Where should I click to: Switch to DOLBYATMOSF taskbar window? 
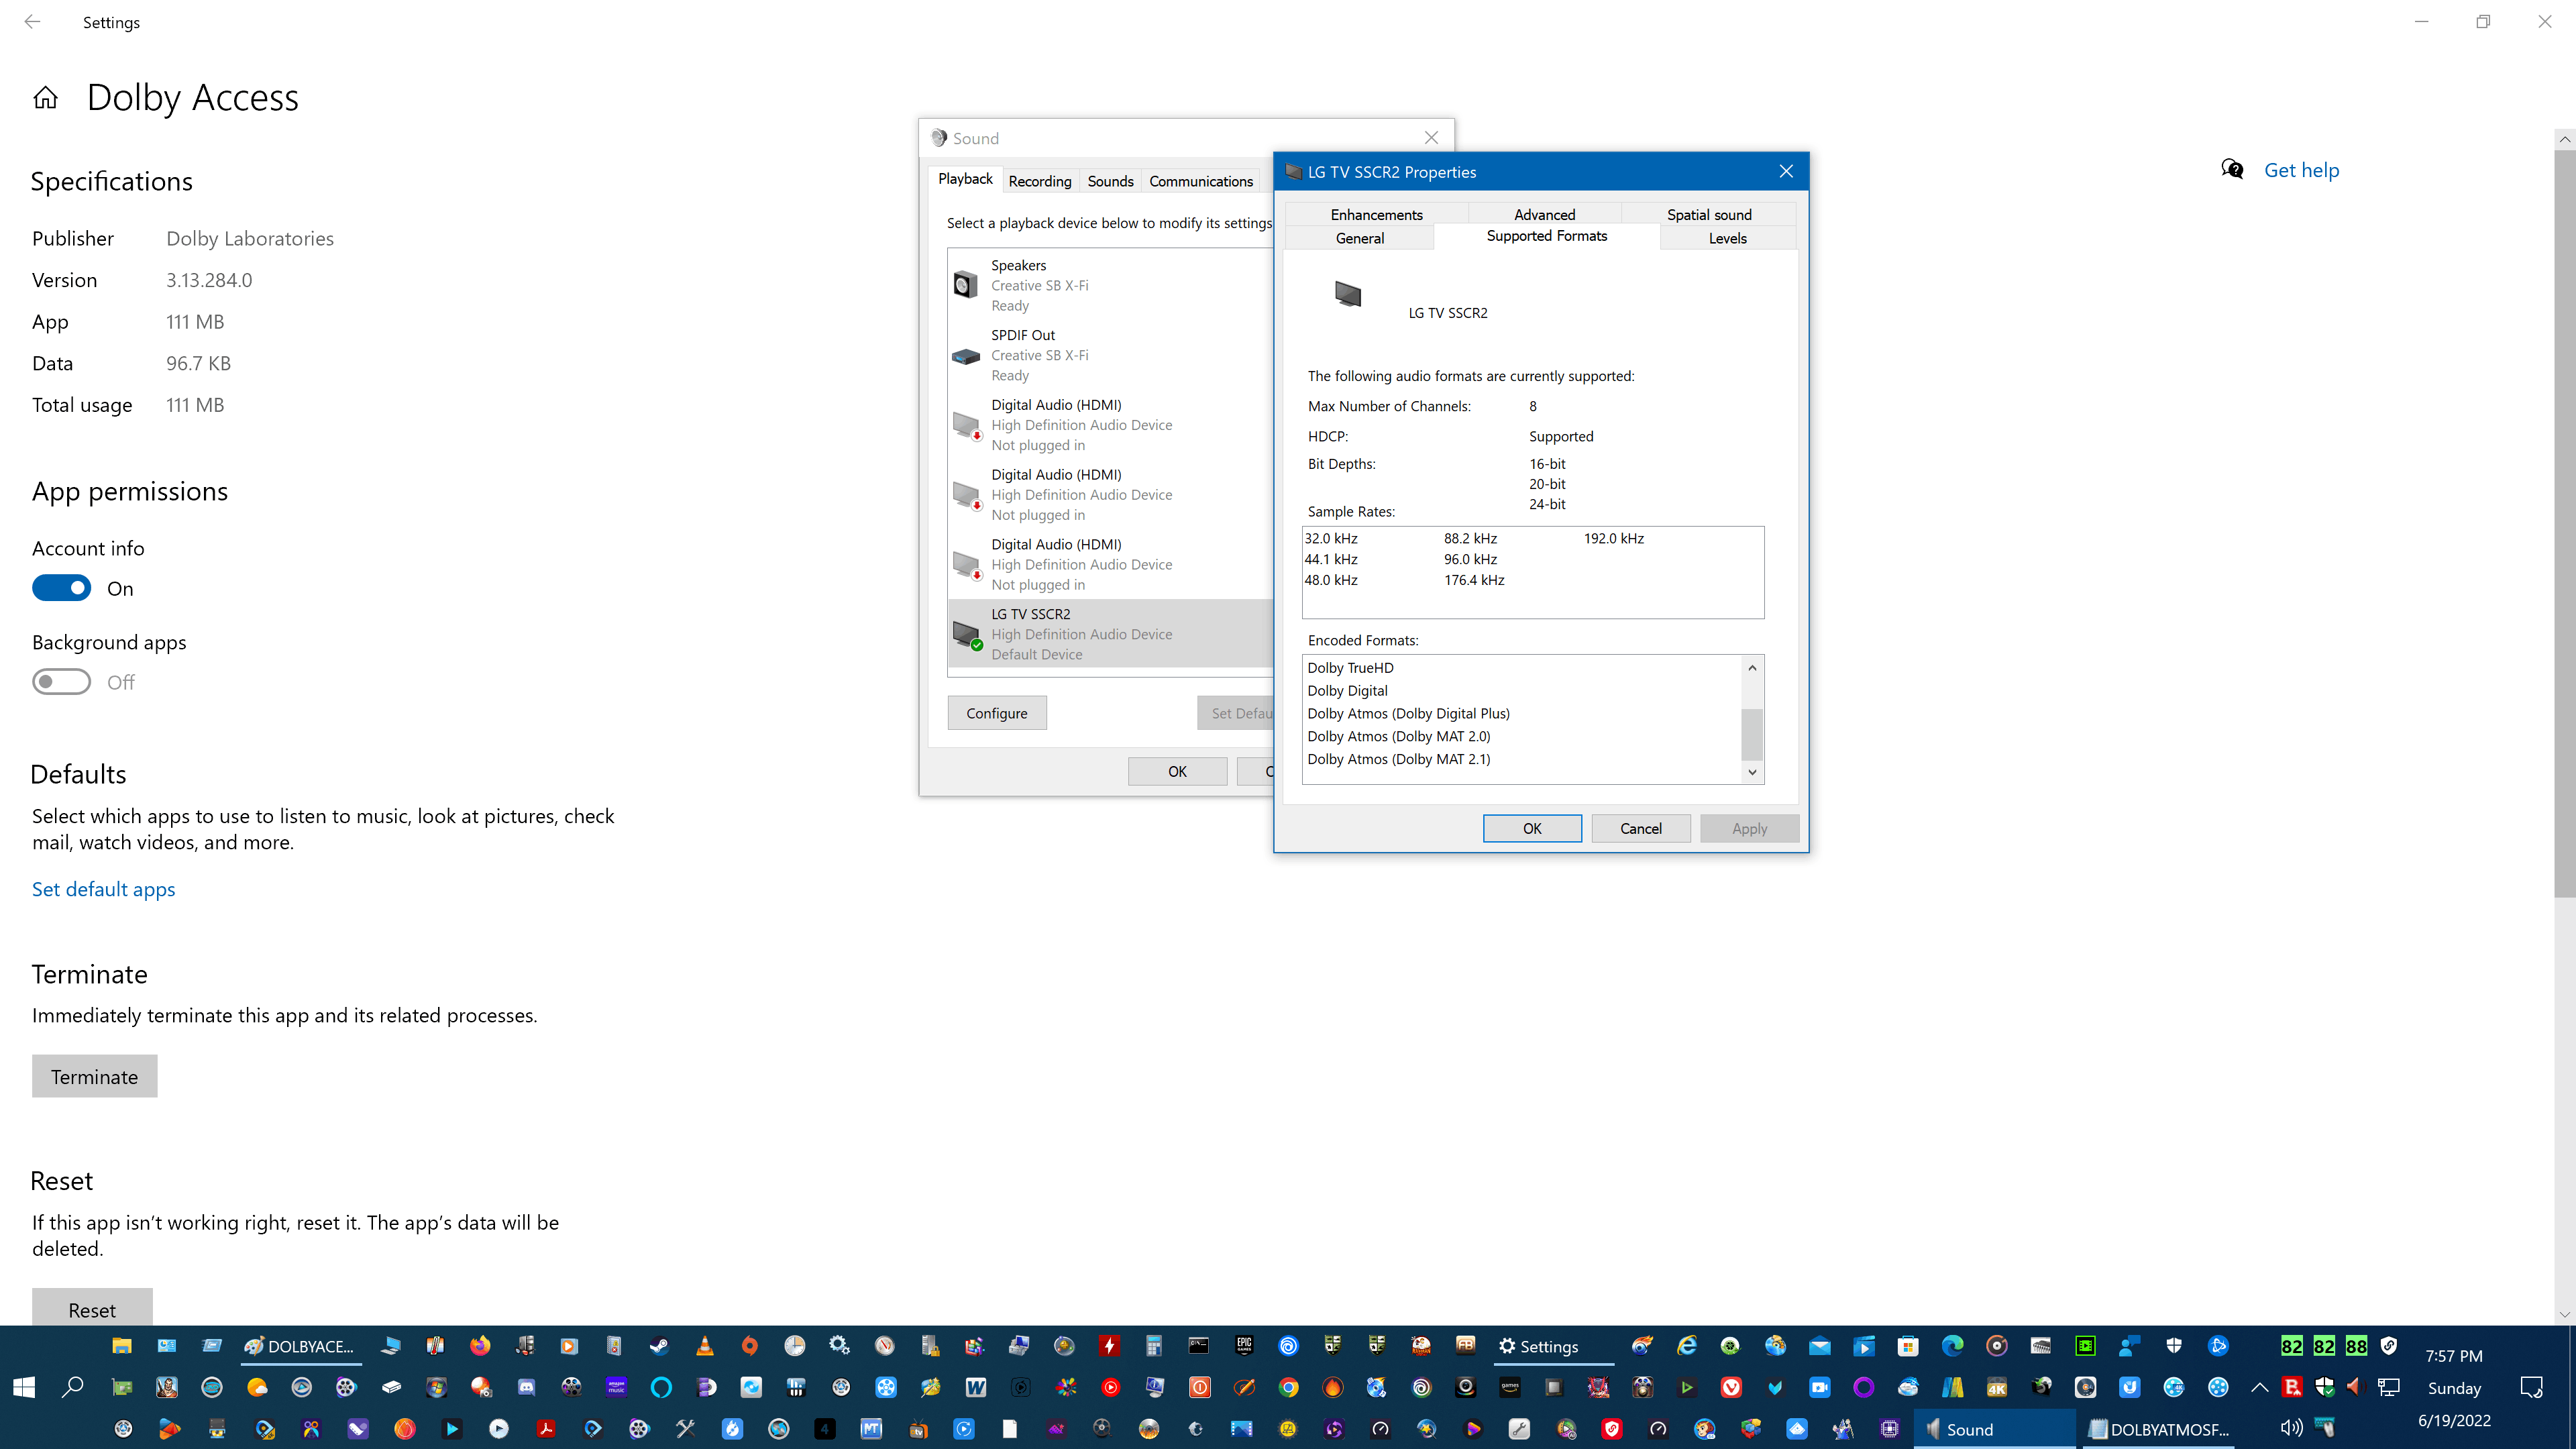(2159, 1429)
